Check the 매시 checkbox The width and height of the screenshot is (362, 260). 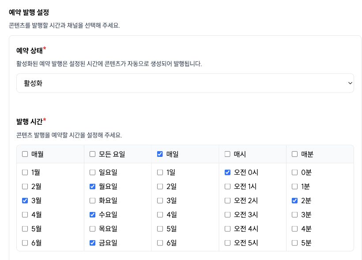(227, 154)
